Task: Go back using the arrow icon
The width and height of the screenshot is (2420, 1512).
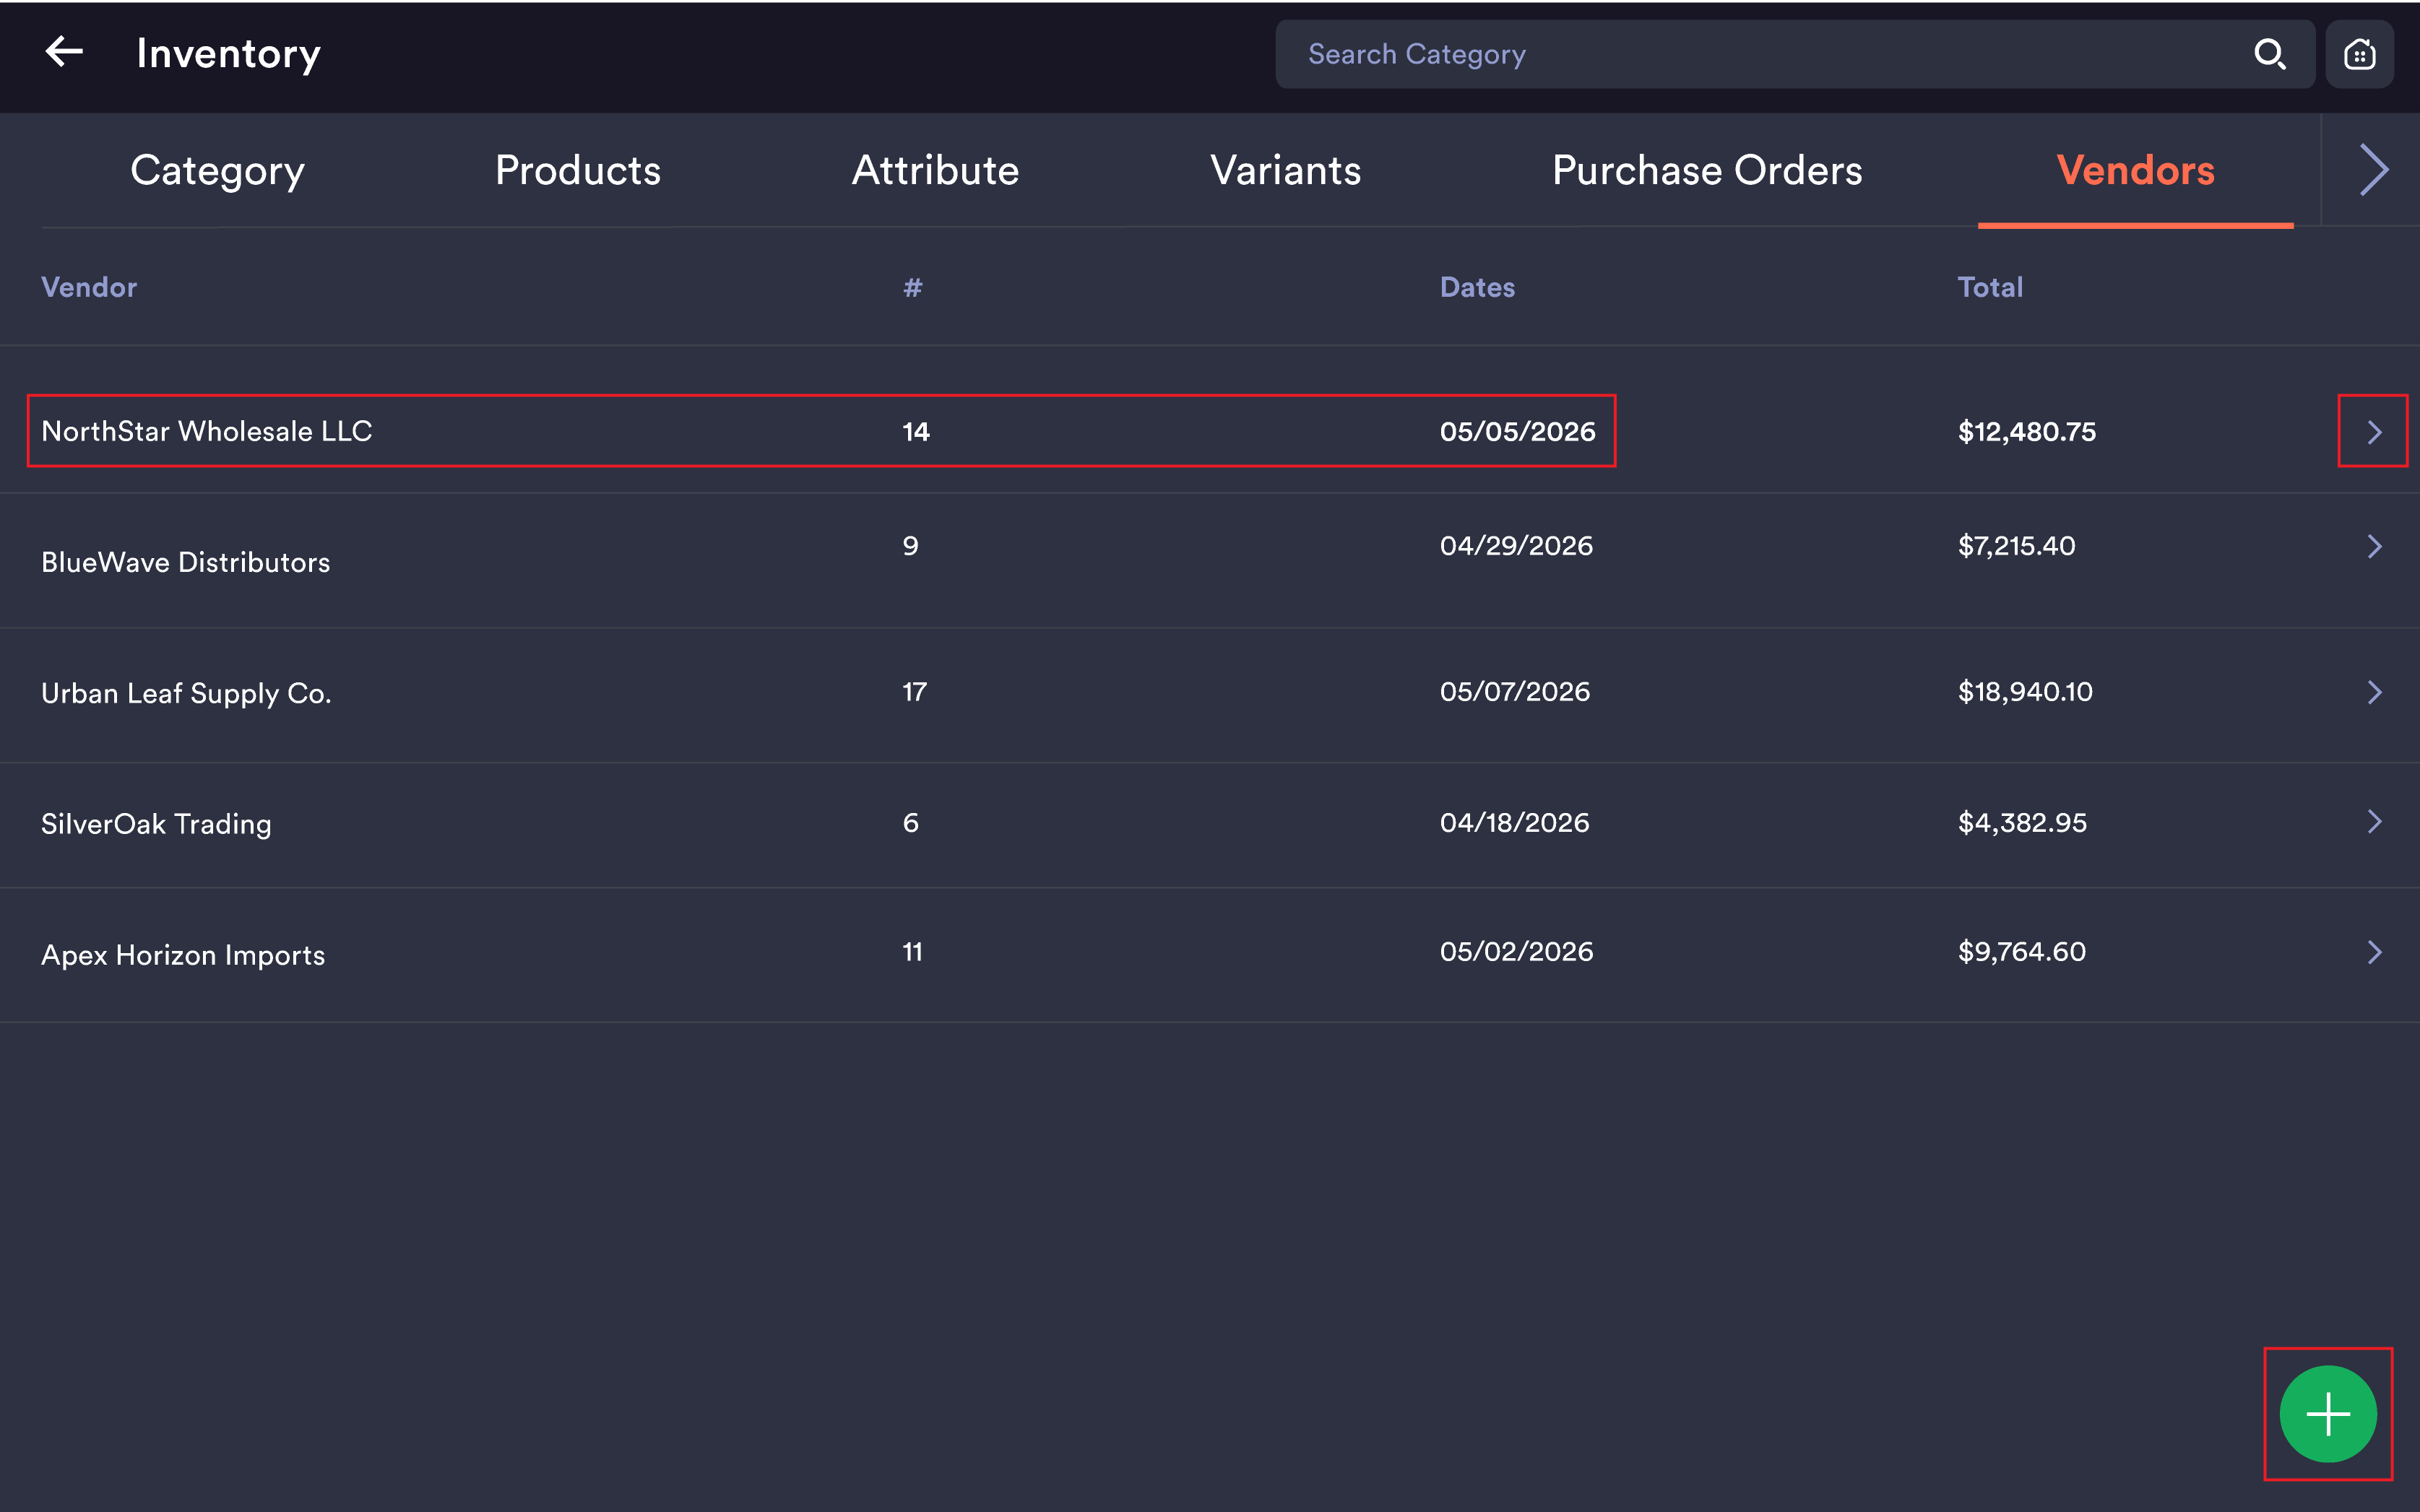Action: (x=64, y=52)
